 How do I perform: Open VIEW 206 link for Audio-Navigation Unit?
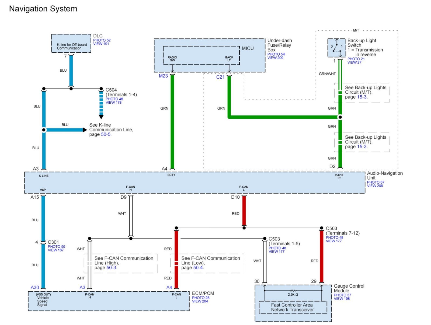tap(375, 186)
